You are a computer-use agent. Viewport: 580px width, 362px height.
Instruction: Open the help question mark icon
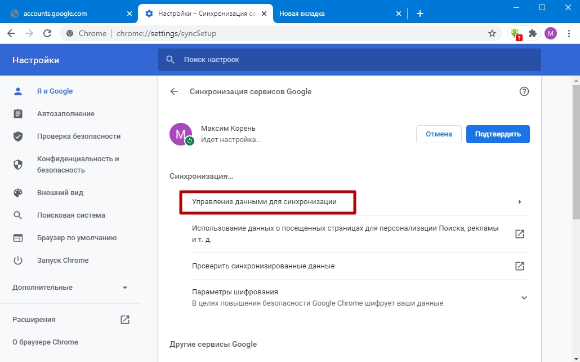tap(524, 91)
